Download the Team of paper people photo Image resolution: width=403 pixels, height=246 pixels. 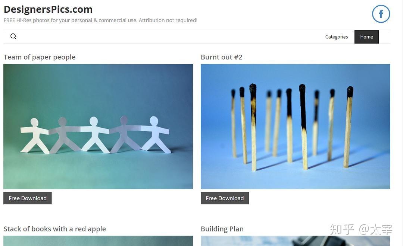[x=28, y=198]
